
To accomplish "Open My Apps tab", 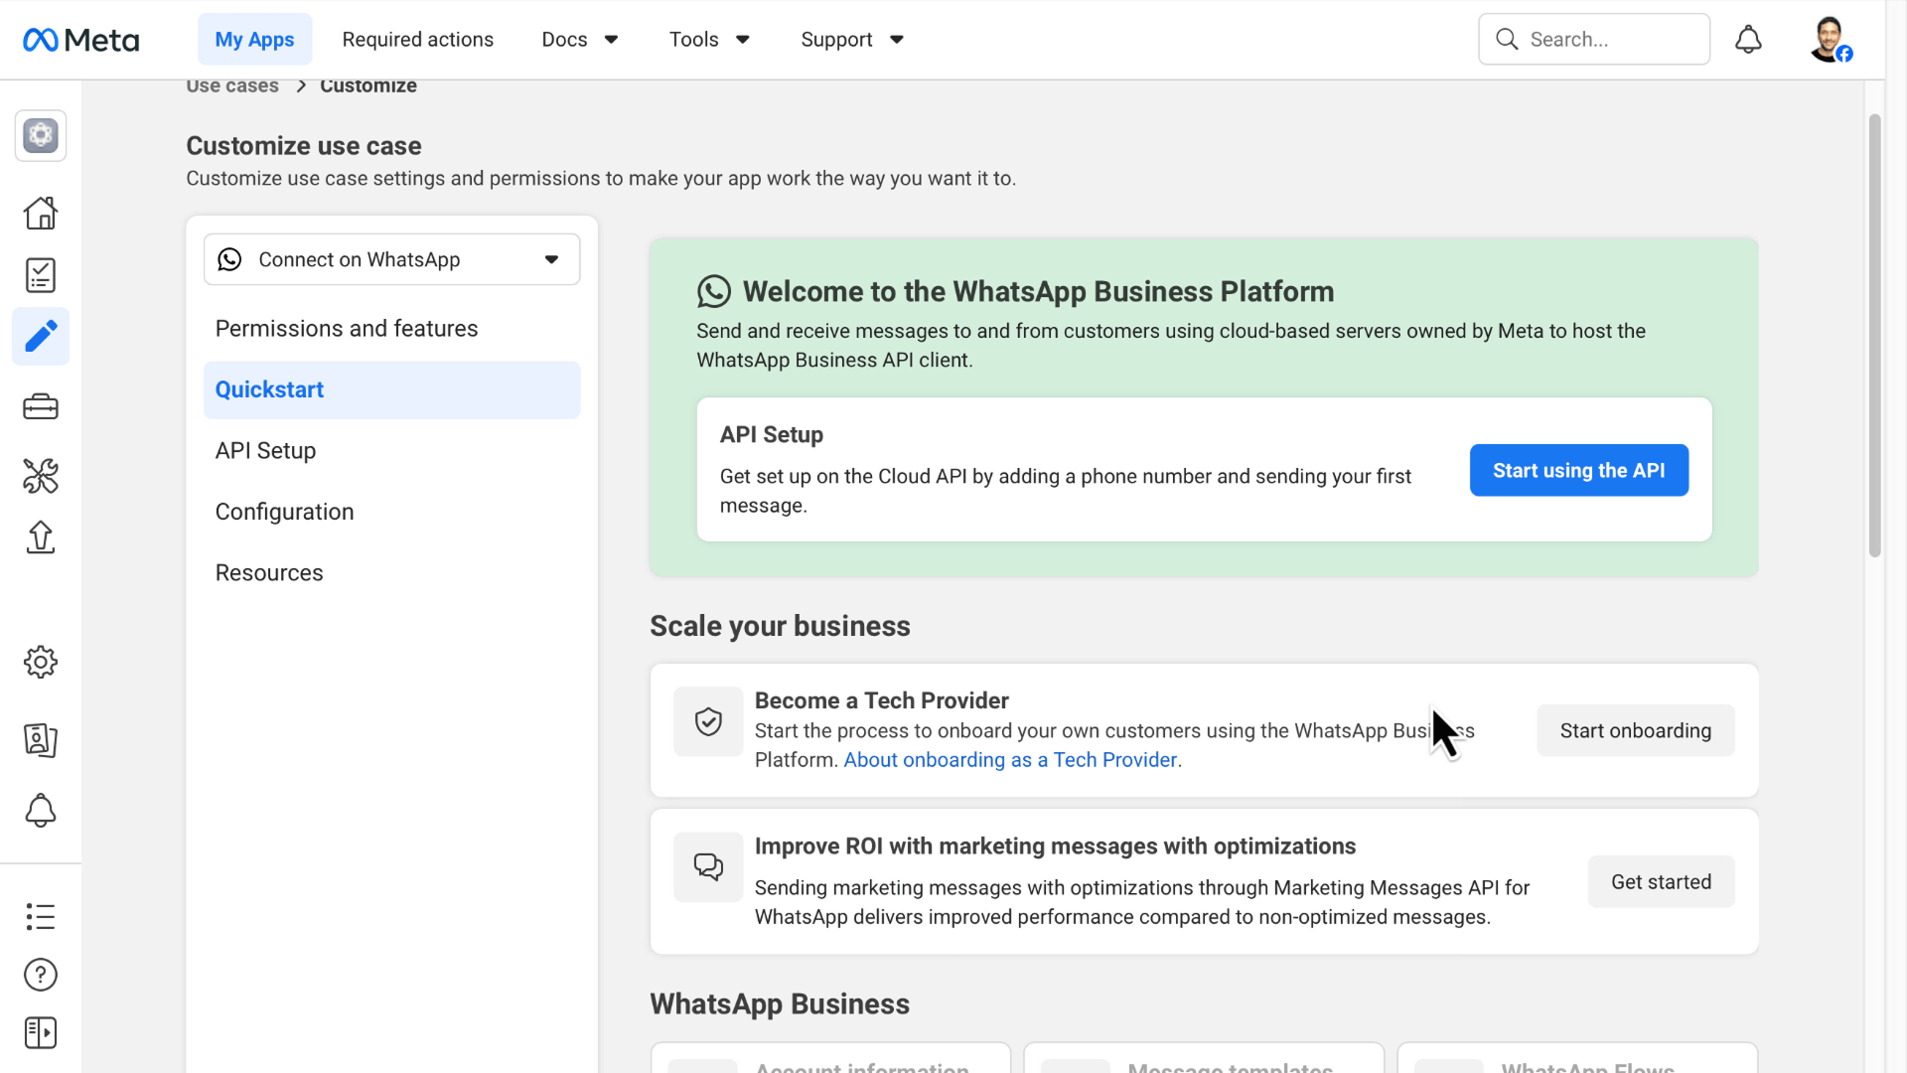I will click(254, 40).
